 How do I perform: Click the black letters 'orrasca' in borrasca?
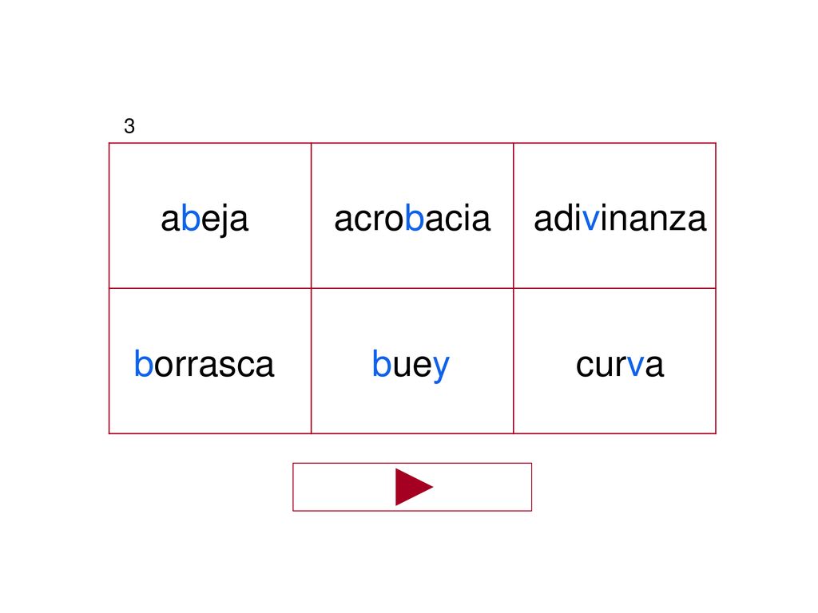tap(214, 366)
